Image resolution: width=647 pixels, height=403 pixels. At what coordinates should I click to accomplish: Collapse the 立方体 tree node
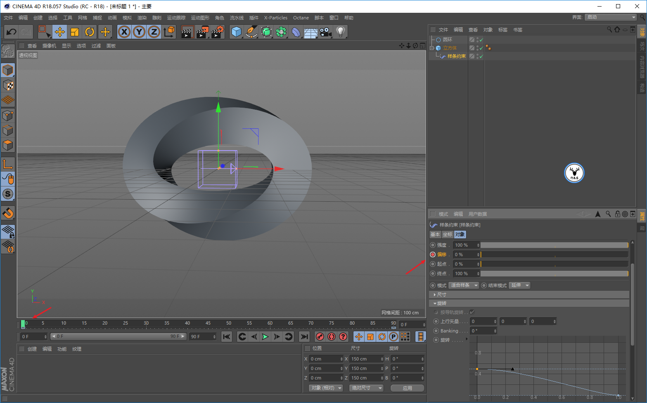432,48
